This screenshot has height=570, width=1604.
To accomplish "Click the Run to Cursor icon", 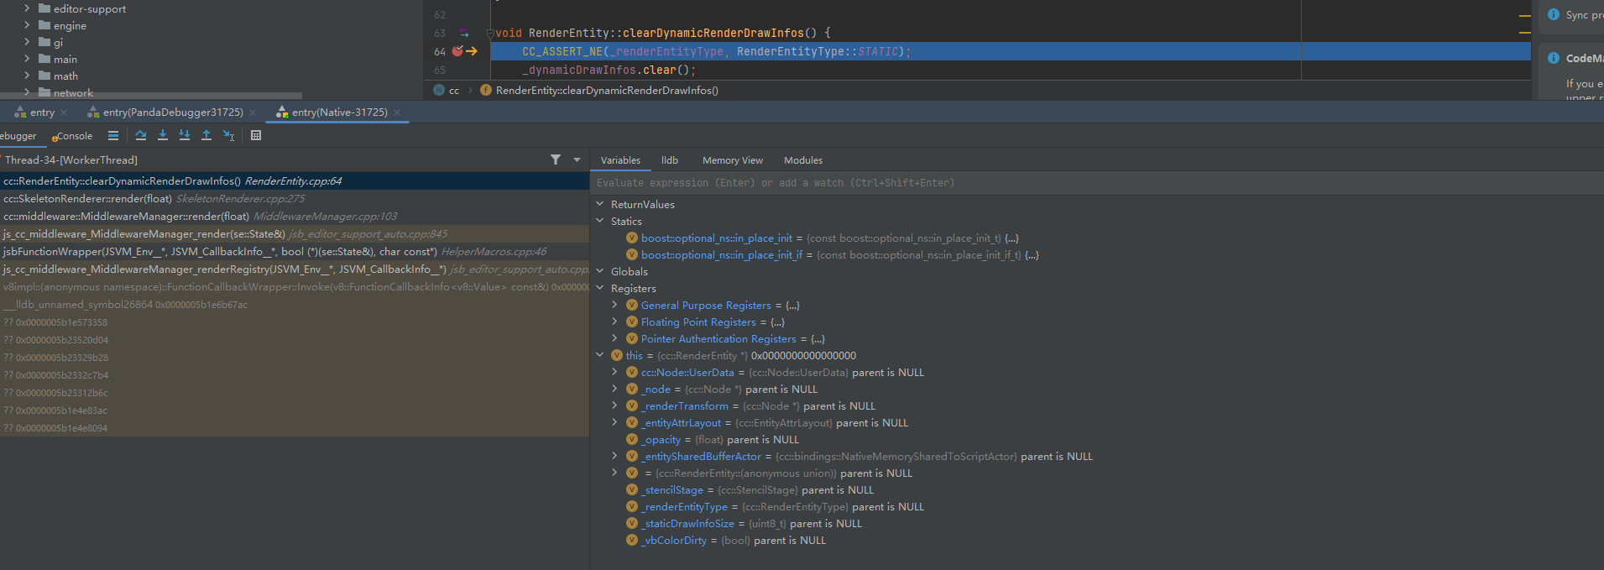I will point(228,135).
